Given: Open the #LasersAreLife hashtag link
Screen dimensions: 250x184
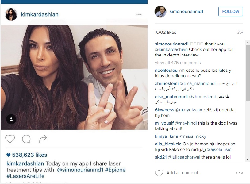Looking at the screenshot, I should (25, 176).
